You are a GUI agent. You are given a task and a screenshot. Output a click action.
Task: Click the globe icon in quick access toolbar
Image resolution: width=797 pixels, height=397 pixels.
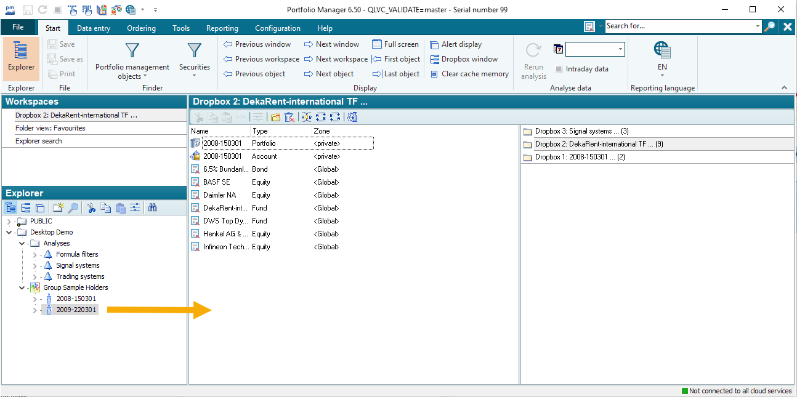click(131, 10)
